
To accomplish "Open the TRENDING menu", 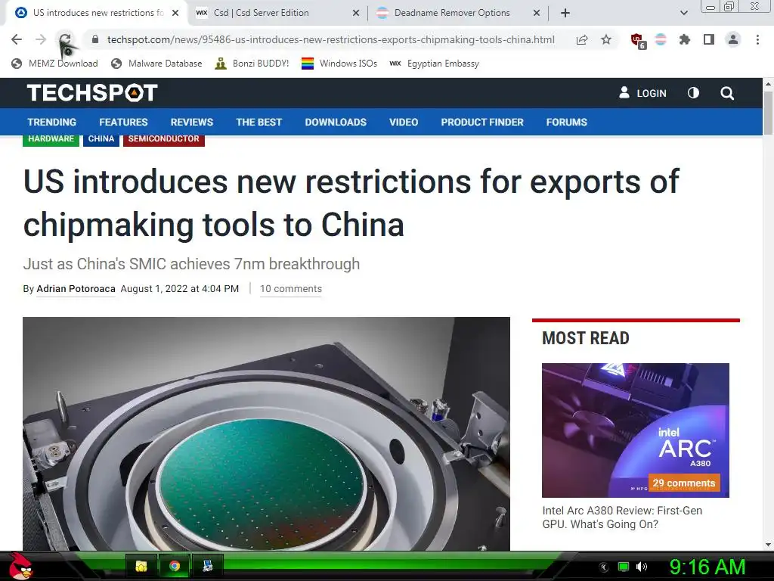I will [52, 122].
